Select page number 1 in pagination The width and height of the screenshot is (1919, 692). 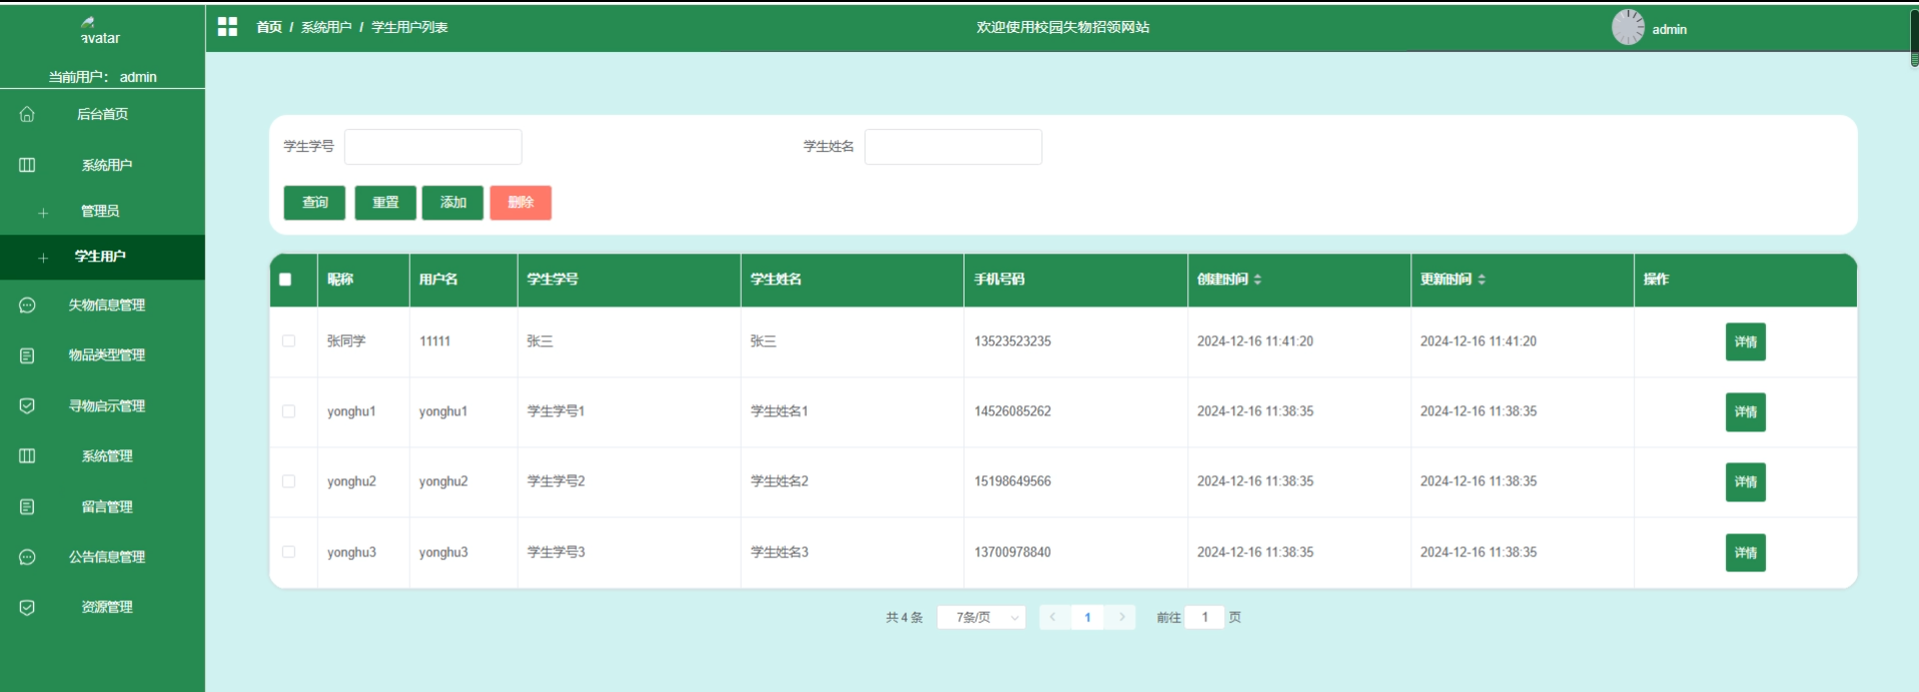coord(1087,617)
